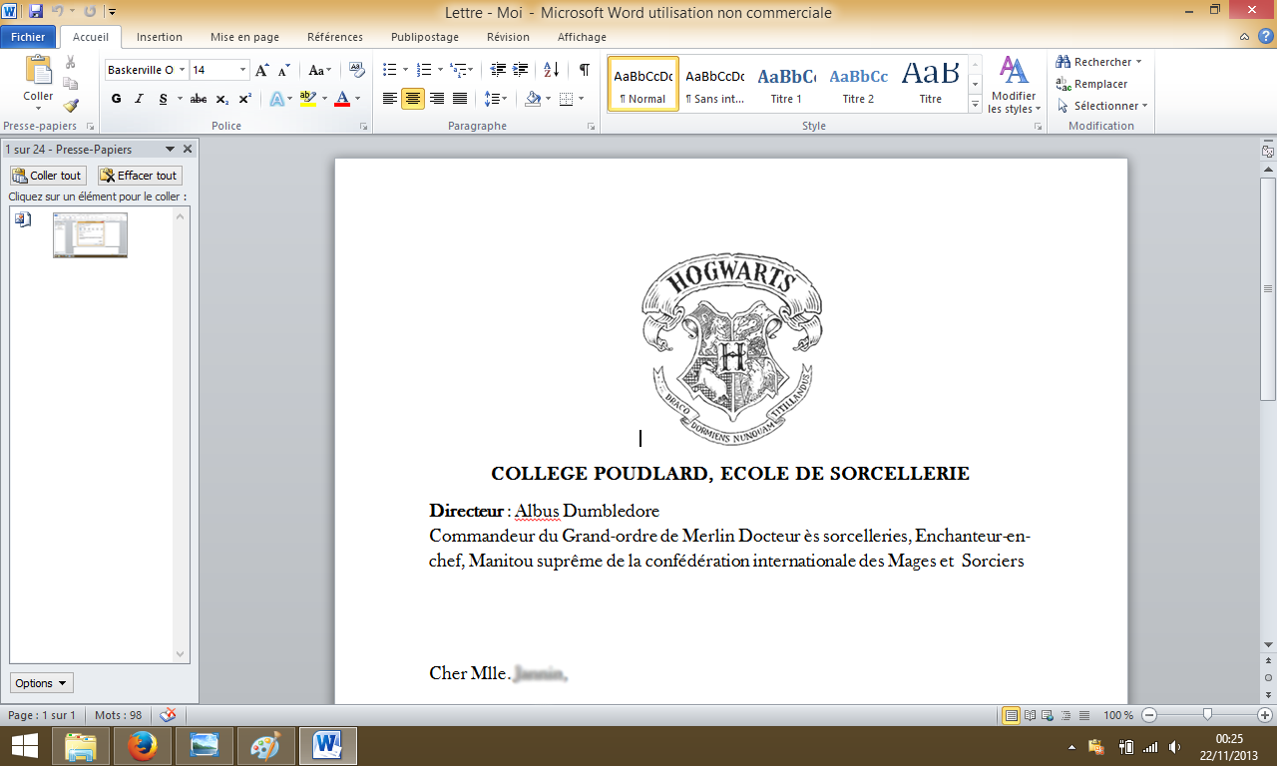Open the Fichier tab
Viewport: 1277px width, 766px height.
28,37
